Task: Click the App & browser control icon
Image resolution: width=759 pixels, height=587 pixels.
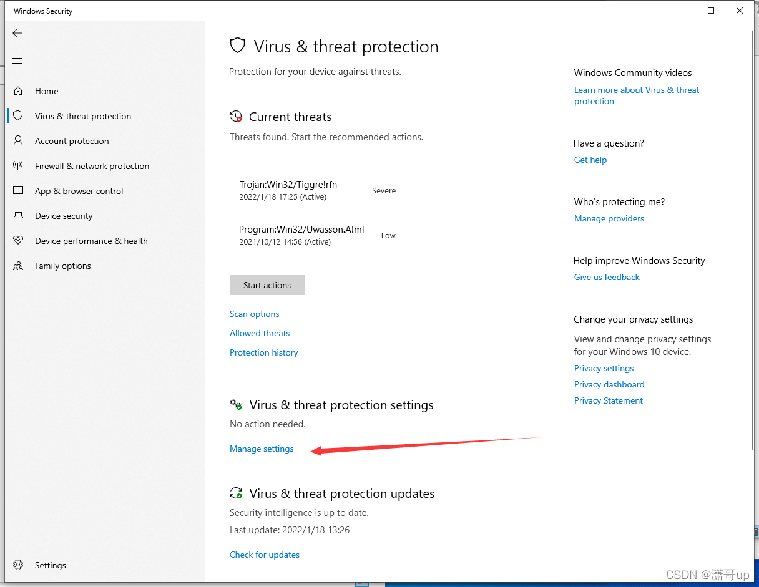Action: (x=18, y=191)
